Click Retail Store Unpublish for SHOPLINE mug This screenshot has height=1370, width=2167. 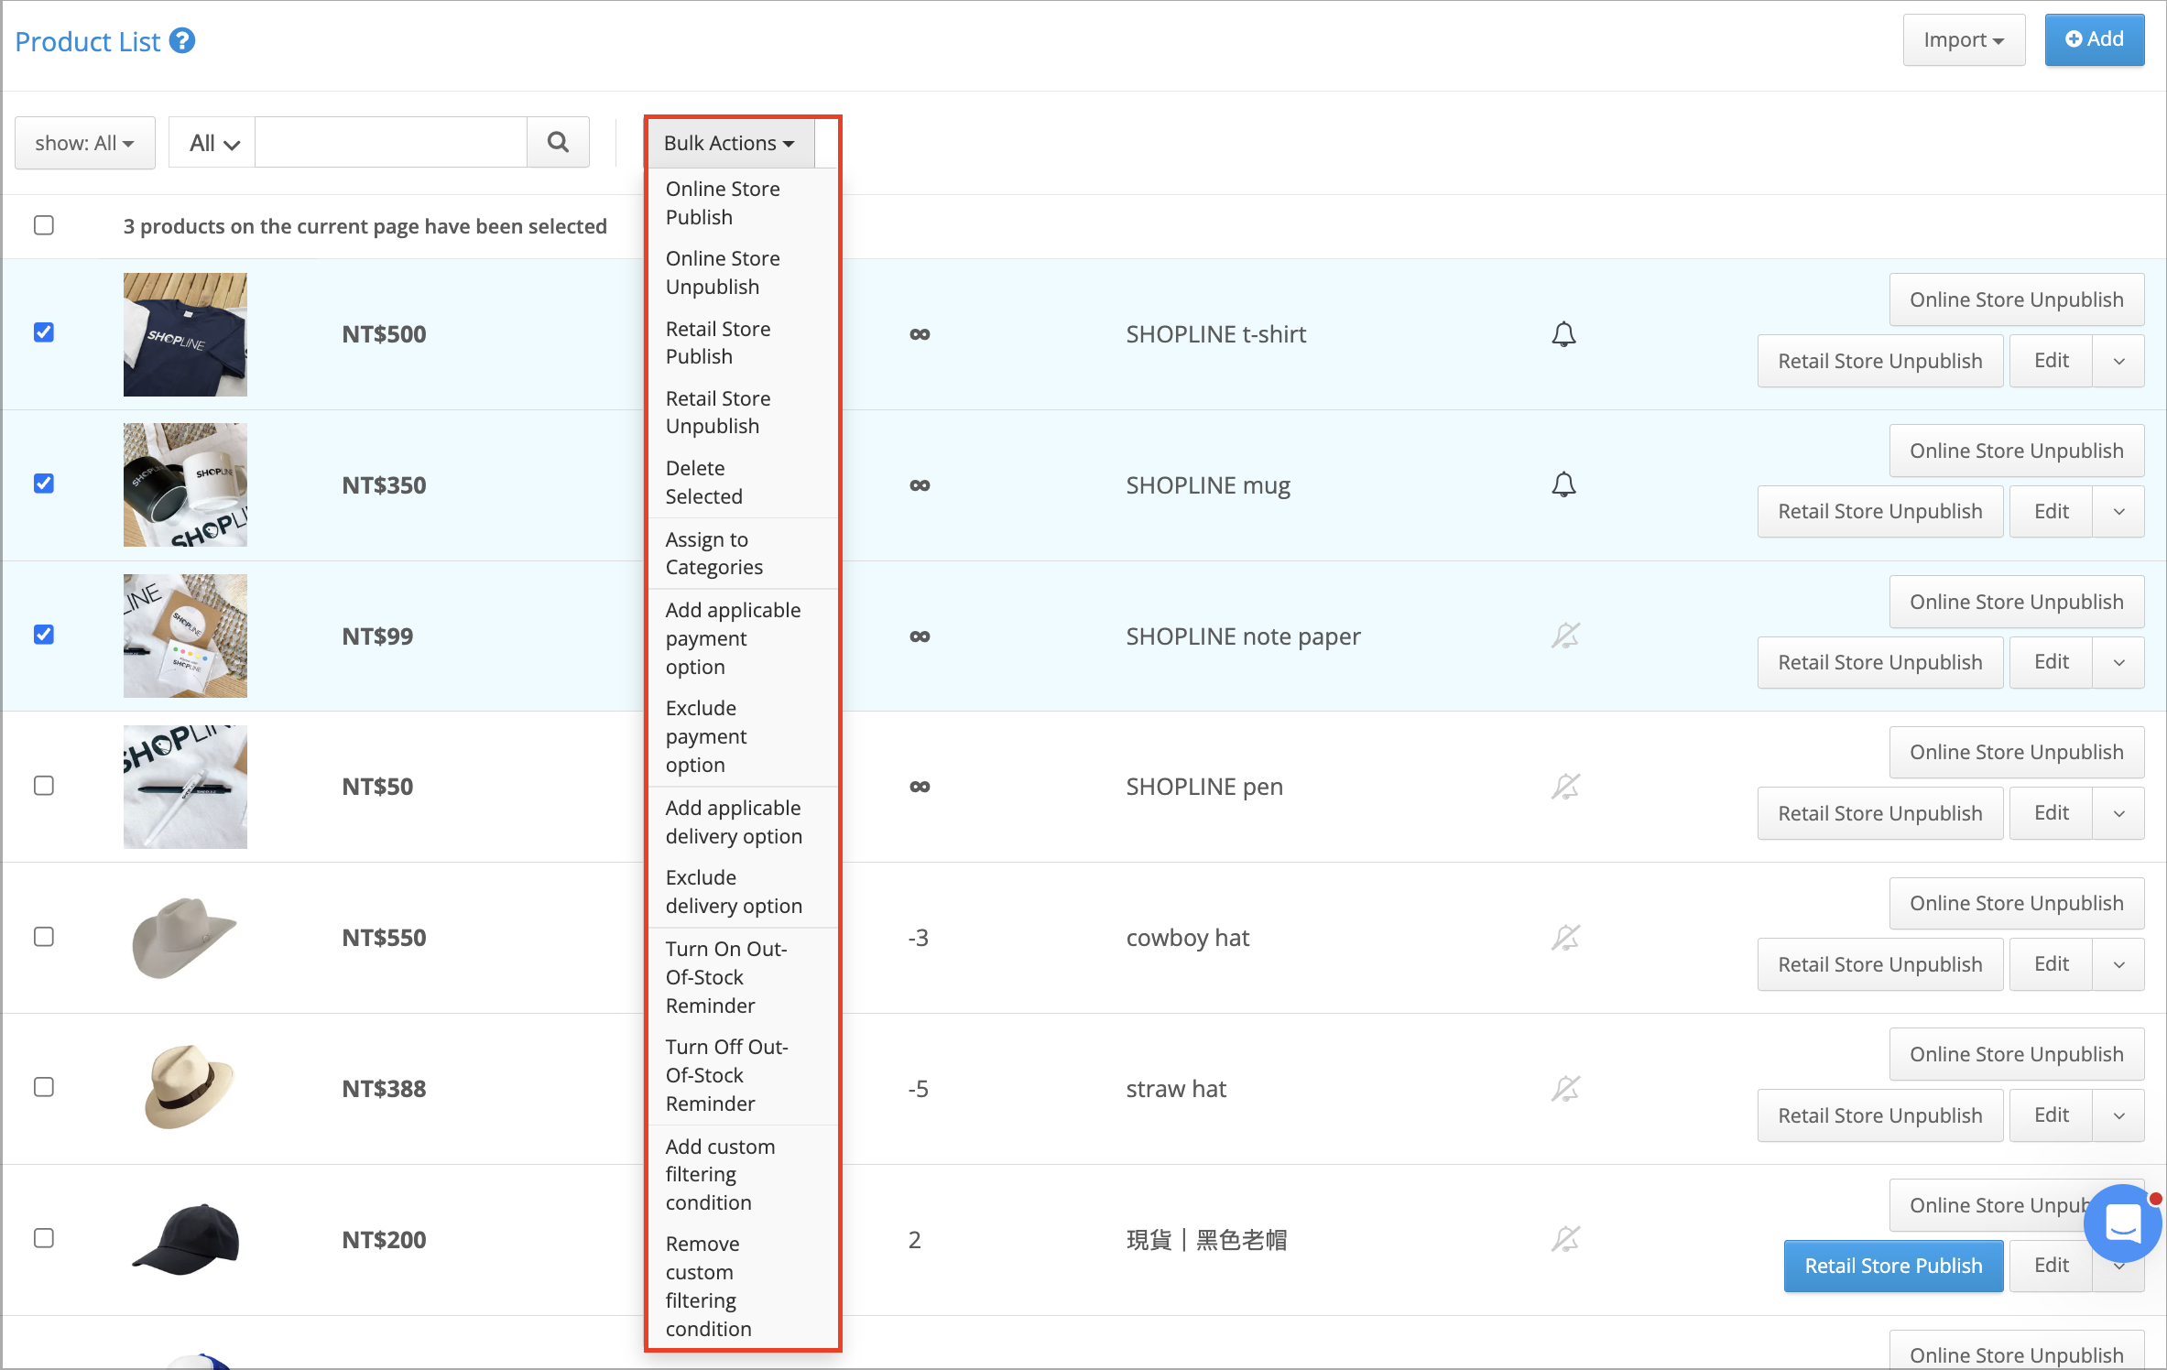[1880, 512]
